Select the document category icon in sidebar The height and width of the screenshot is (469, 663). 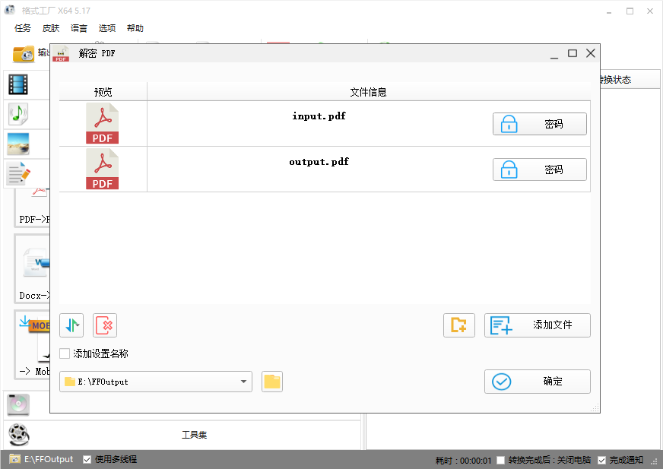tap(17, 173)
